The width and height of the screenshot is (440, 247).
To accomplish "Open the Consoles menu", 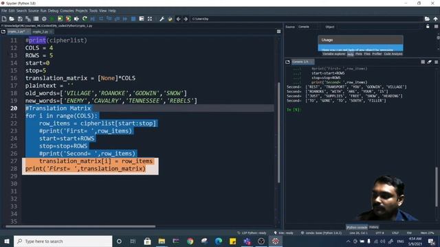I will (x=67, y=11).
